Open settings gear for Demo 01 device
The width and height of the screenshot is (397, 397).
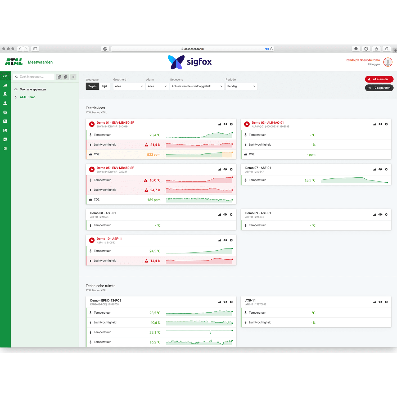(231, 124)
